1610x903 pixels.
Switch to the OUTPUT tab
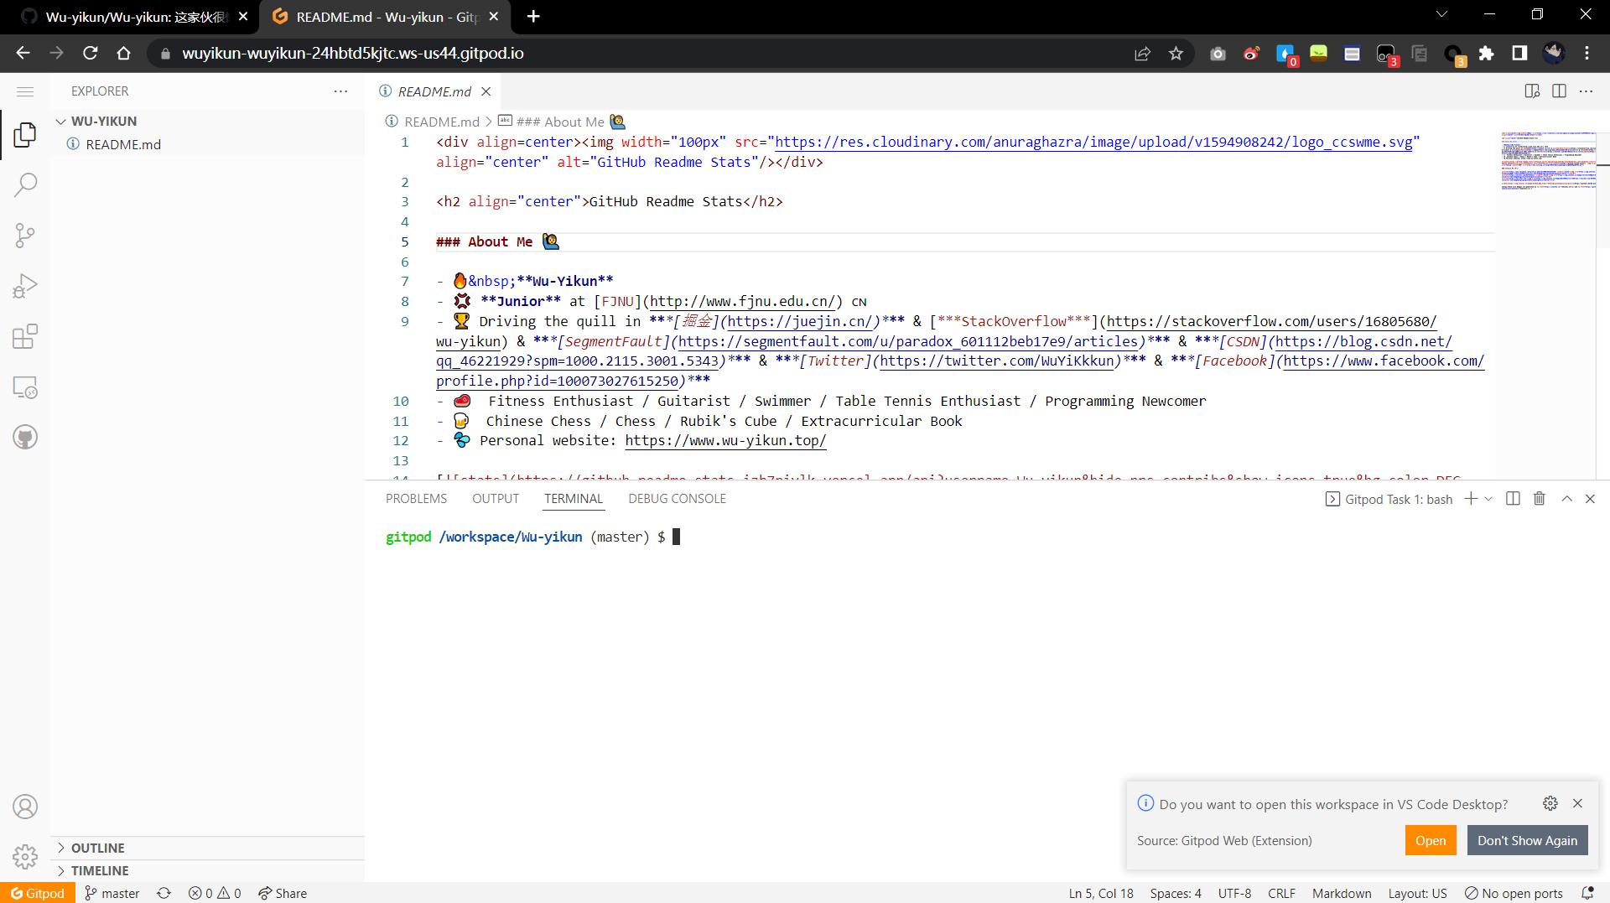point(496,499)
